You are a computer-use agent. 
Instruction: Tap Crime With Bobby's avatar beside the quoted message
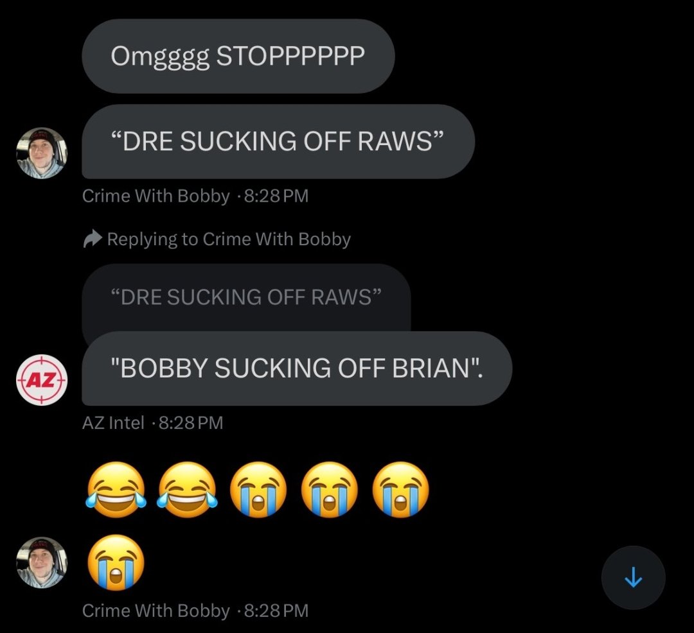(x=42, y=153)
